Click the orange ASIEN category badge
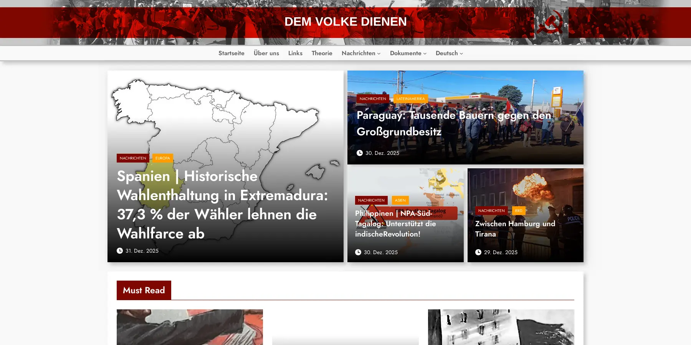The width and height of the screenshot is (691, 345). (400, 200)
